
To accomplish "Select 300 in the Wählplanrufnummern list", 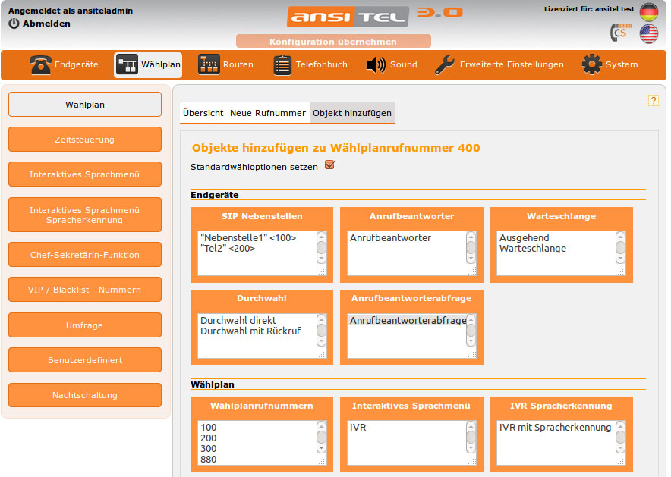I will [209, 448].
